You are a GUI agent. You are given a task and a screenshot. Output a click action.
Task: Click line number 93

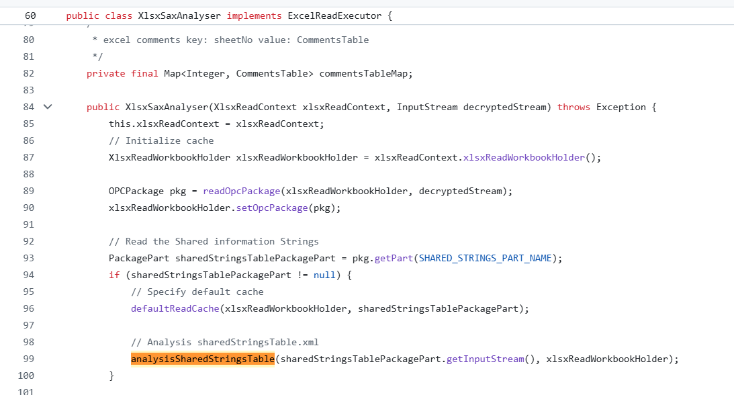(x=28, y=258)
